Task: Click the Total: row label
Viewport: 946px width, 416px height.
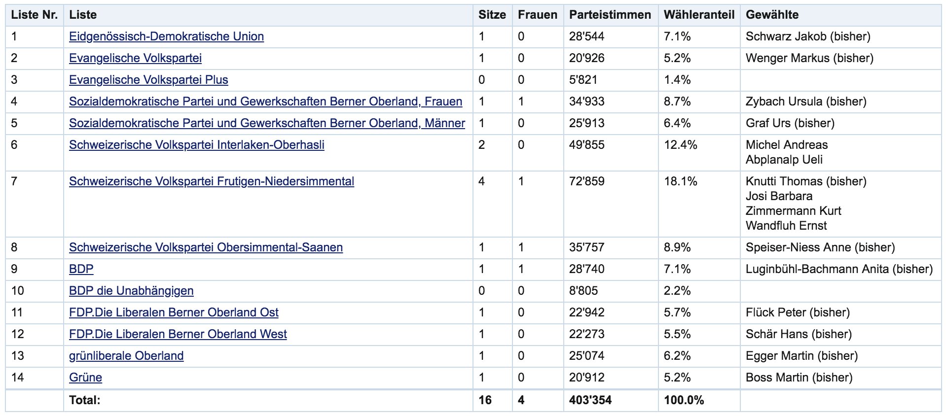Action: point(84,400)
